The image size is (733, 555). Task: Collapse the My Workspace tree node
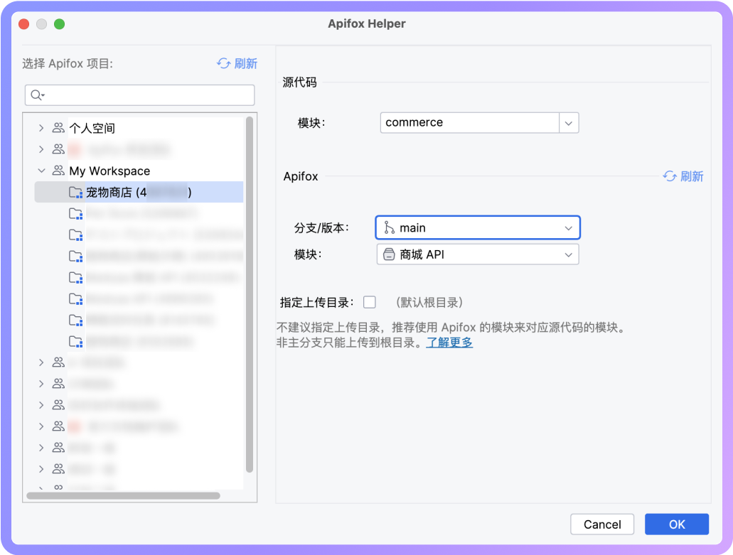pyautogui.click(x=41, y=171)
